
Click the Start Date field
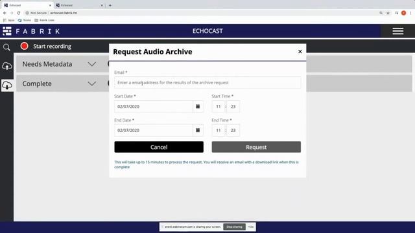point(154,106)
